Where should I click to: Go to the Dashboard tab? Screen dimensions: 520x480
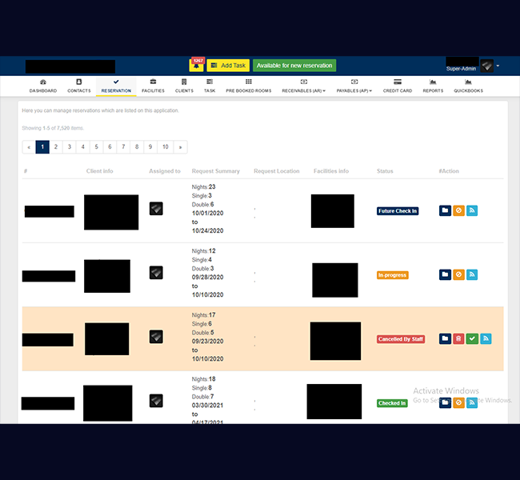click(x=43, y=86)
